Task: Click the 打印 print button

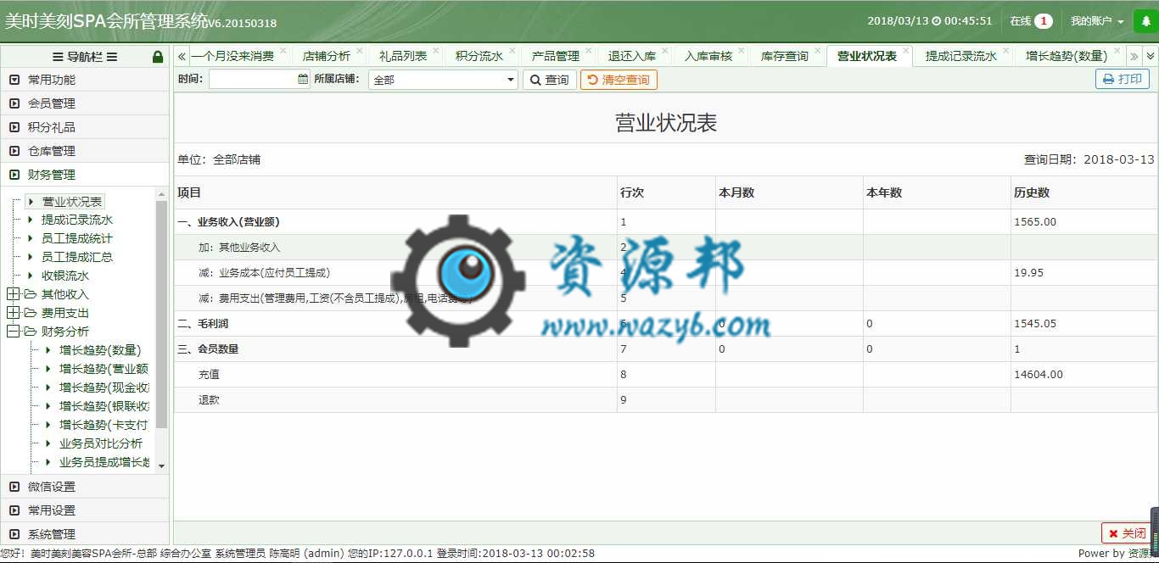Action: (1123, 79)
